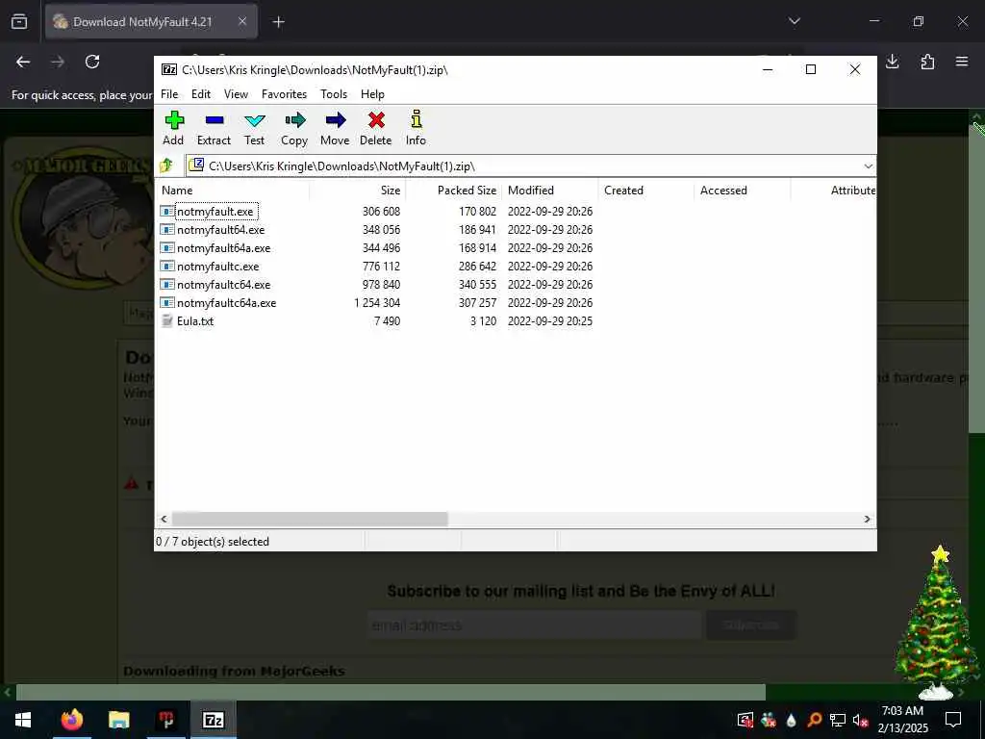The image size is (985, 739).
Task: Open the View menu in 7-Zip
Action: (x=237, y=93)
